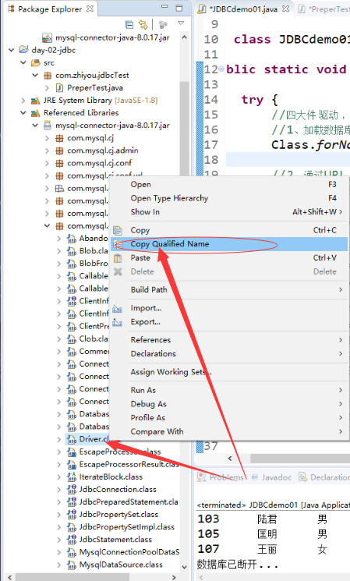Select PreperTest.java file

coord(95,88)
